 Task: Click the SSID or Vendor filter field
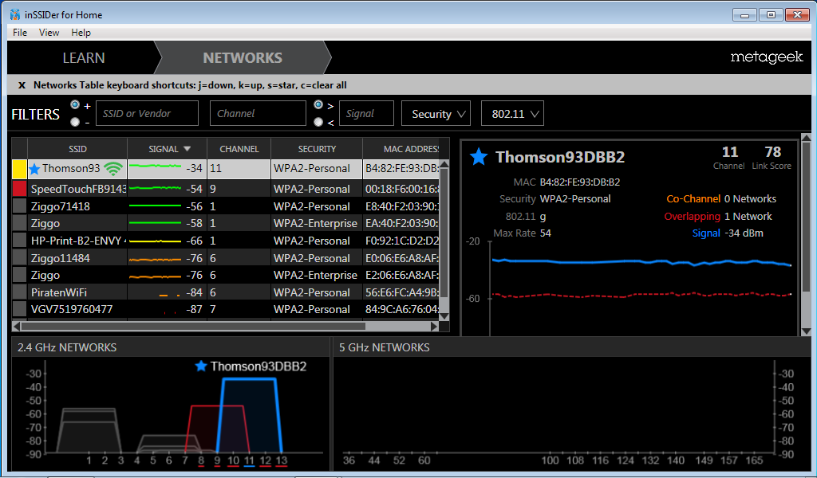click(147, 113)
